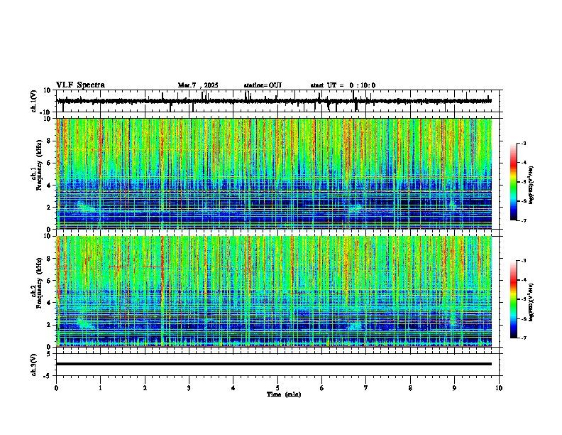Click the ch.2 frequency axis "8" tick label

pos(50,259)
